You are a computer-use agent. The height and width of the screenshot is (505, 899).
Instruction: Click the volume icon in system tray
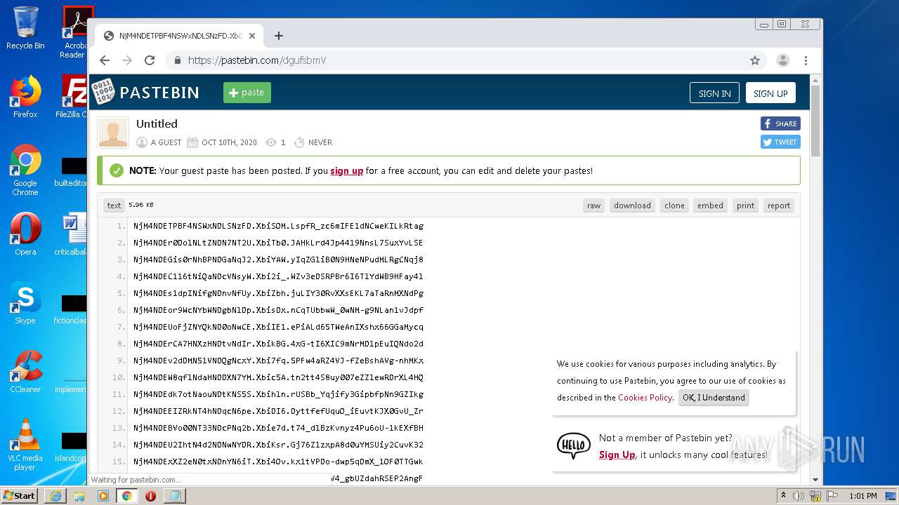click(799, 496)
